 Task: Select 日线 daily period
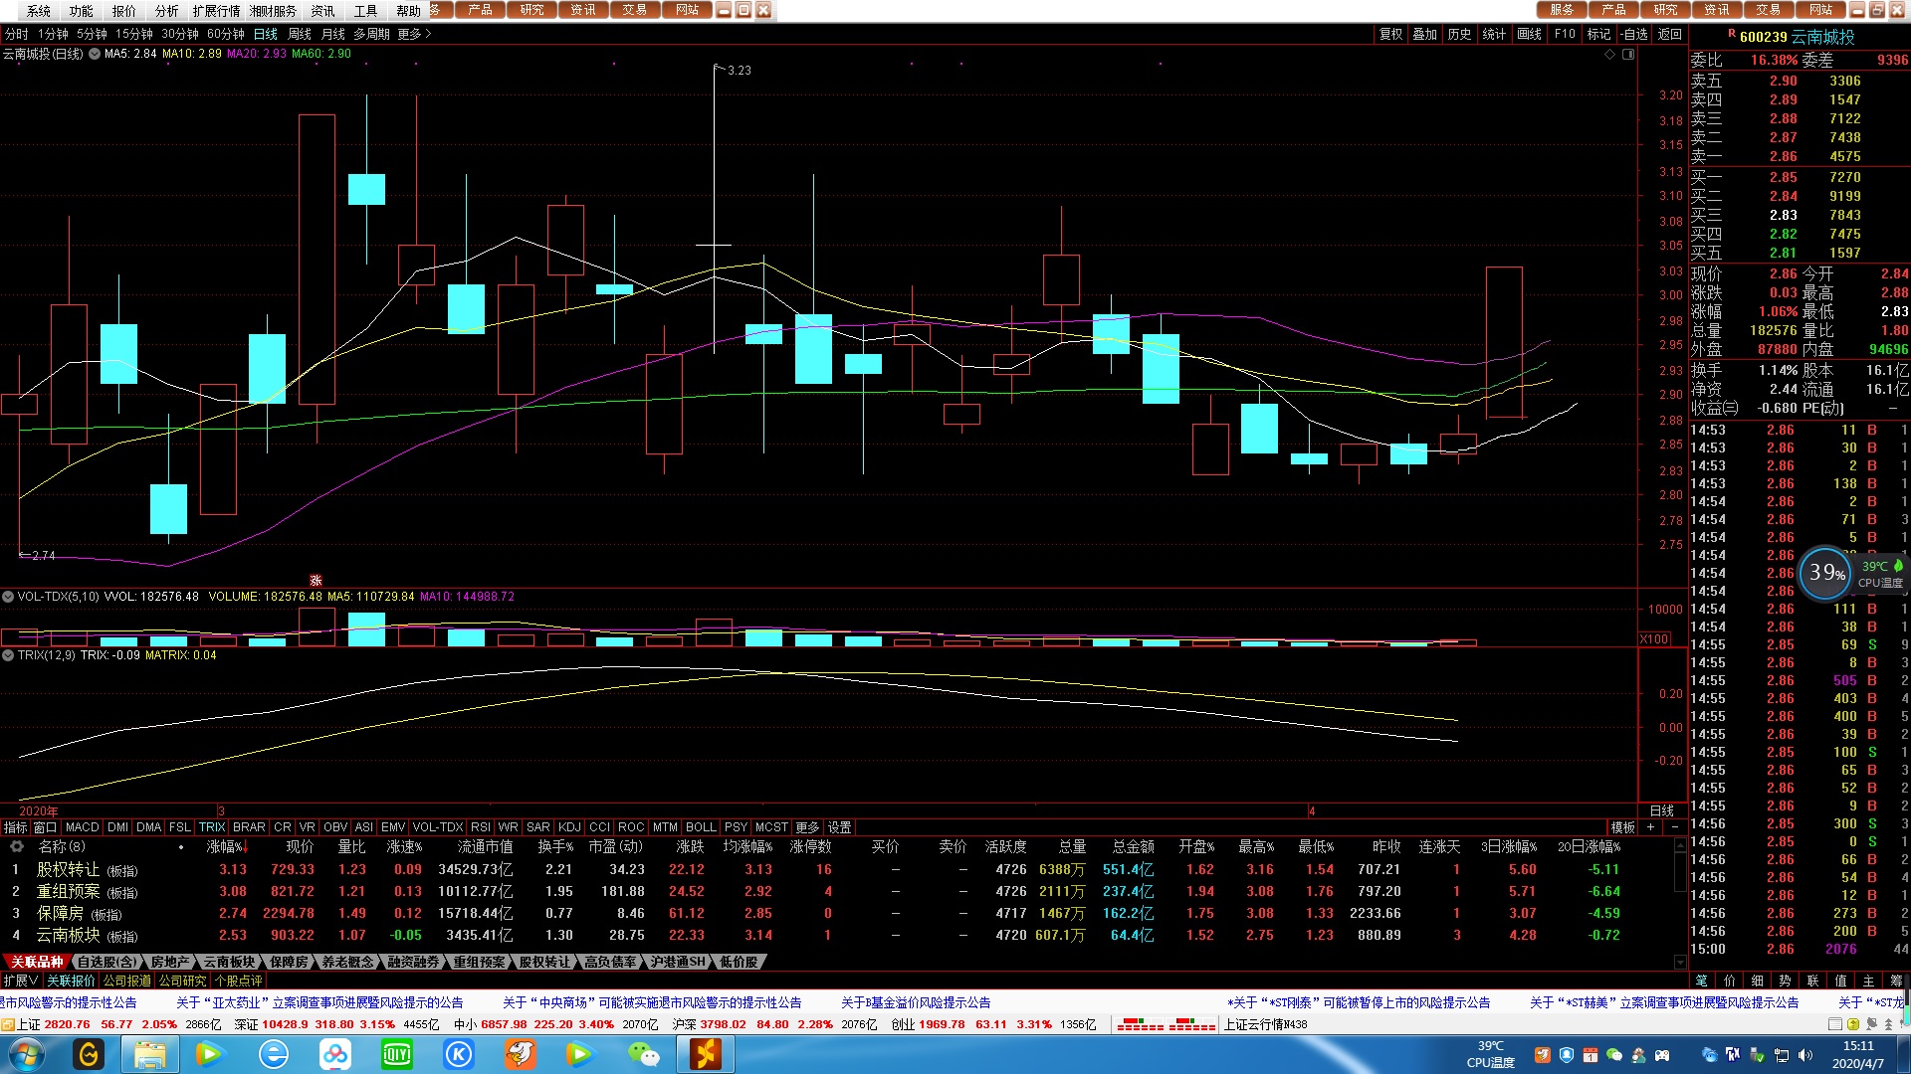coord(266,34)
